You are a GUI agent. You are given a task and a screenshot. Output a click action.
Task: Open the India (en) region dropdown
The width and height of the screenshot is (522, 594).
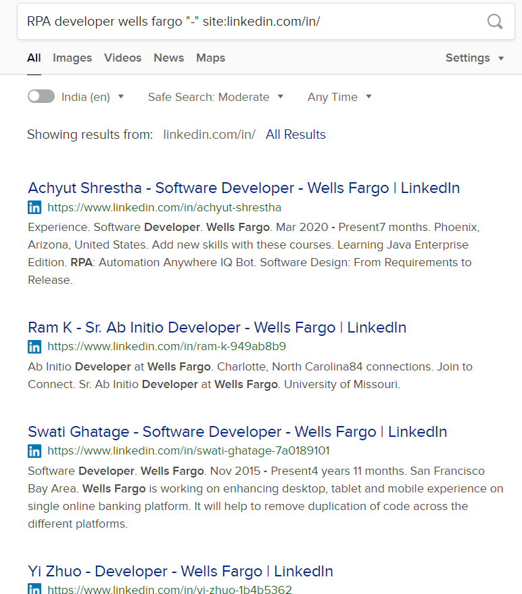click(x=93, y=97)
